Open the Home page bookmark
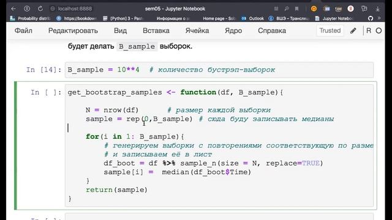 coord(219,18)
